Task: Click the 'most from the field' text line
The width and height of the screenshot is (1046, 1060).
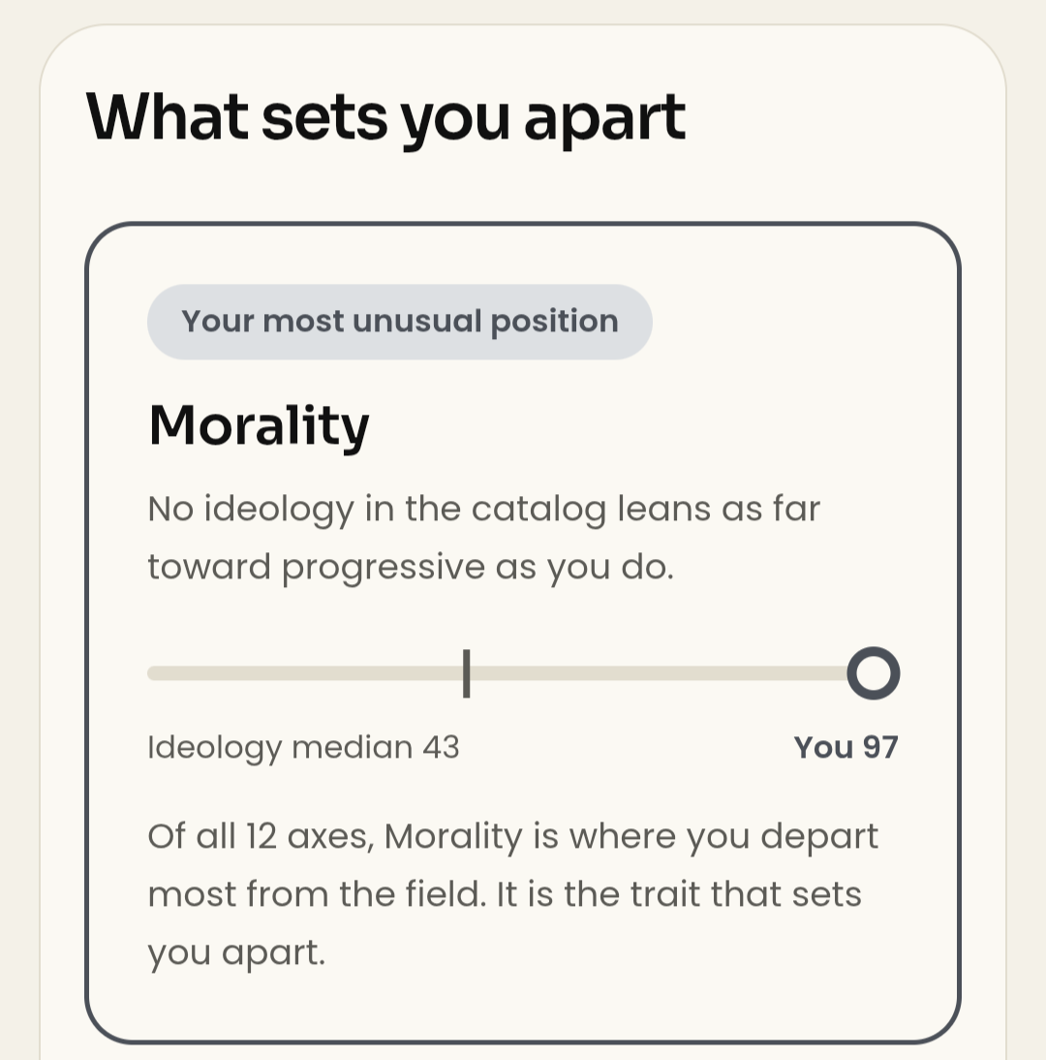Action: tap(504, 894)
